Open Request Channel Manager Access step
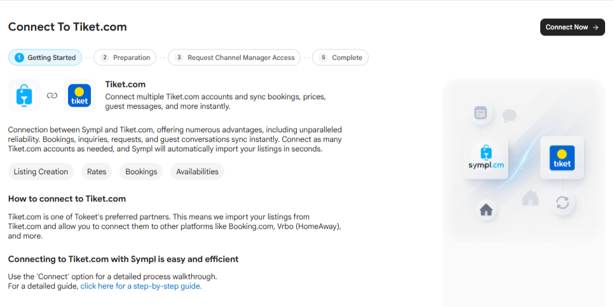The width and height of the screenshot is (614, 307). (x=234, y=58)
